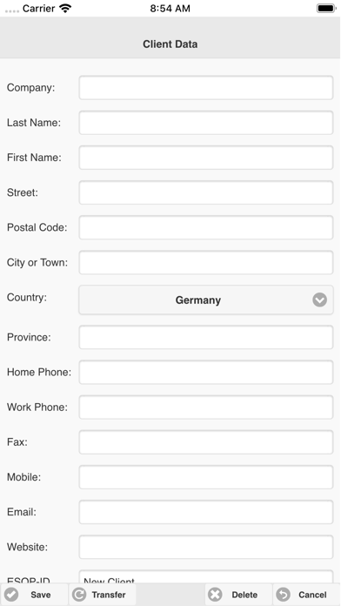Click the Delete button label
Viewport: 341px width, 606px height.
[x=244, y=595]
